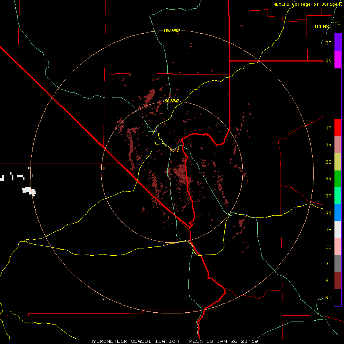Image resolution: width=344 pixels, height=344 pixels.
Task: Click the black ND legend color swatch
Action: pyautogui.click(x=338, y=297)
